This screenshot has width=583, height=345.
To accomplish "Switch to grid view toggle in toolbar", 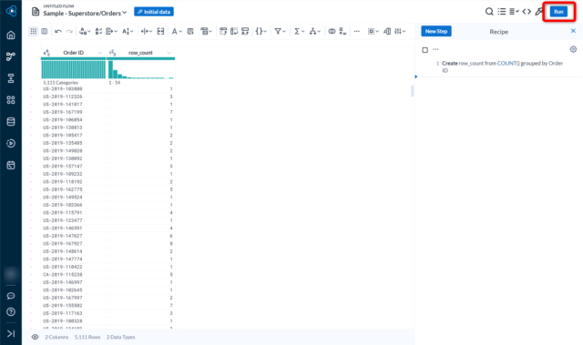I will tap(34, 32).
